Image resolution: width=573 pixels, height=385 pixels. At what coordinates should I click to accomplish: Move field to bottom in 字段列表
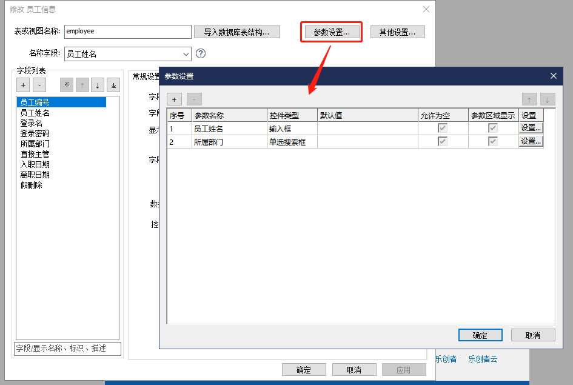click(113, 85)
